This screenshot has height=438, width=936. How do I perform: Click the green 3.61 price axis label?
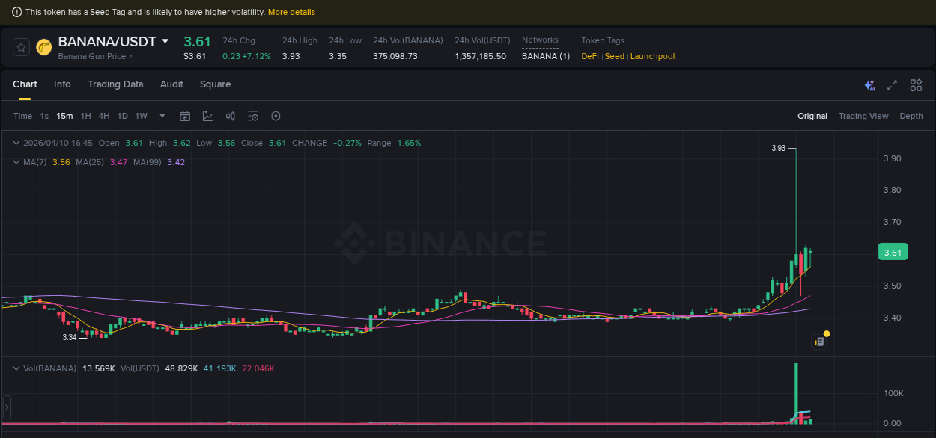[x=893, y=252]
